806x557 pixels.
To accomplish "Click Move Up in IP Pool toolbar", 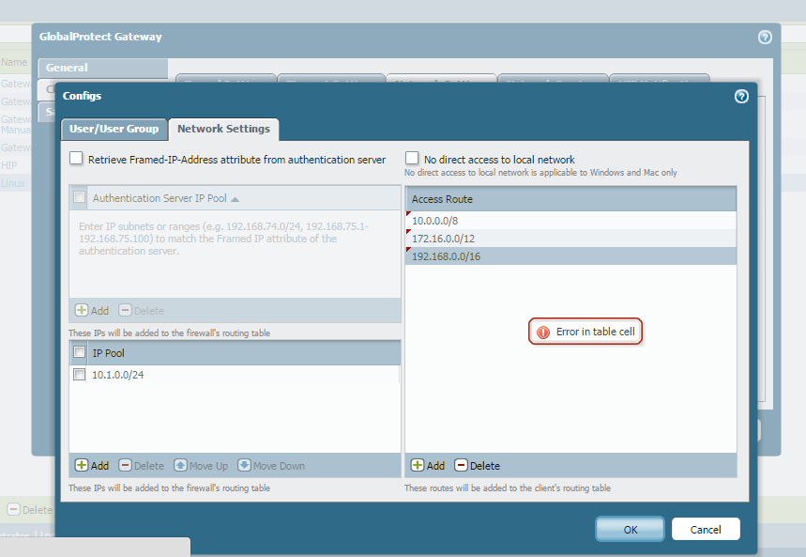I will 201,465.
